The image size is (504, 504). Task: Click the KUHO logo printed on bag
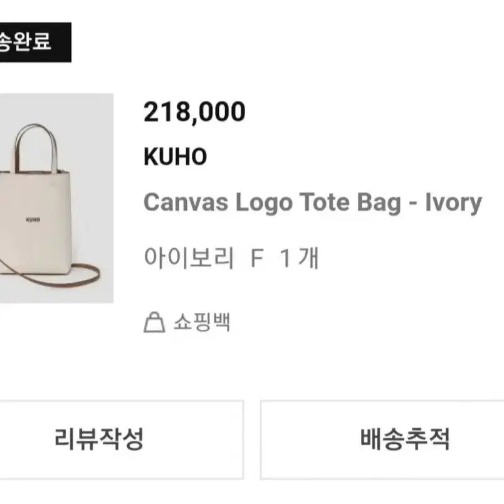click(33, 220)
